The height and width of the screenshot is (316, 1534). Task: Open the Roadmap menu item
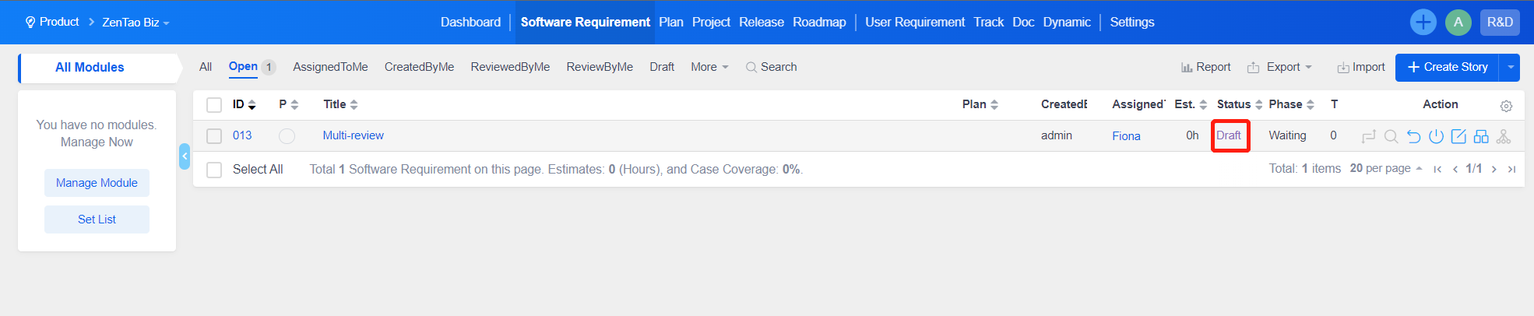[x=819, y=22]
